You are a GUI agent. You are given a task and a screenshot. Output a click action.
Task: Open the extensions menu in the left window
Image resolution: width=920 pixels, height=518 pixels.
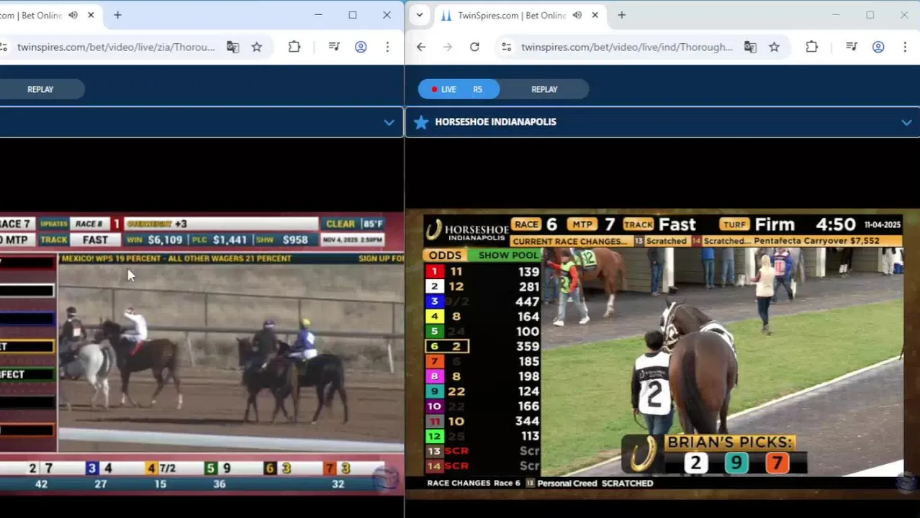tap(294, 47)
